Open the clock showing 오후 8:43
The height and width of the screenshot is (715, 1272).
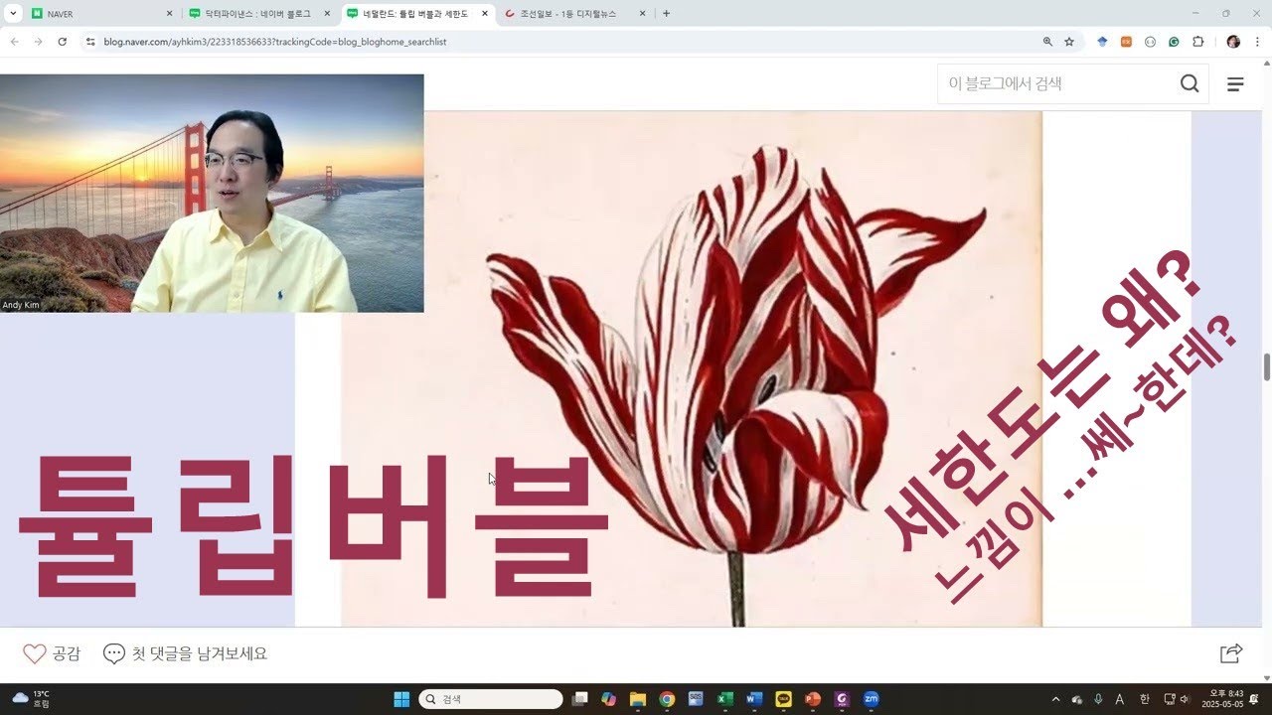(x=1220, y=699)
